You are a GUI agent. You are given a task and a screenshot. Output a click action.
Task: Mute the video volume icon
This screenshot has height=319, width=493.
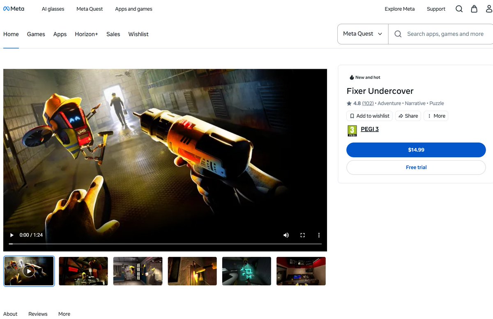[x=286, y=235]
